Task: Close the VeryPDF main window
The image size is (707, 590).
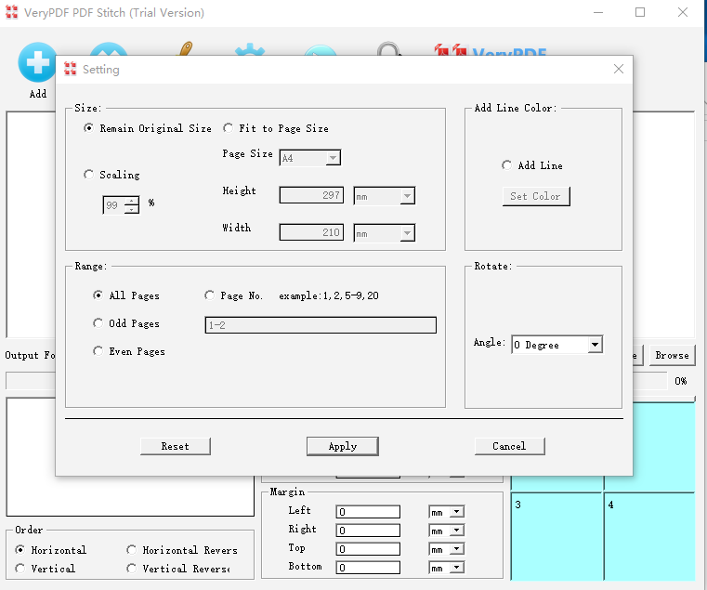Action: click(682, 12)
